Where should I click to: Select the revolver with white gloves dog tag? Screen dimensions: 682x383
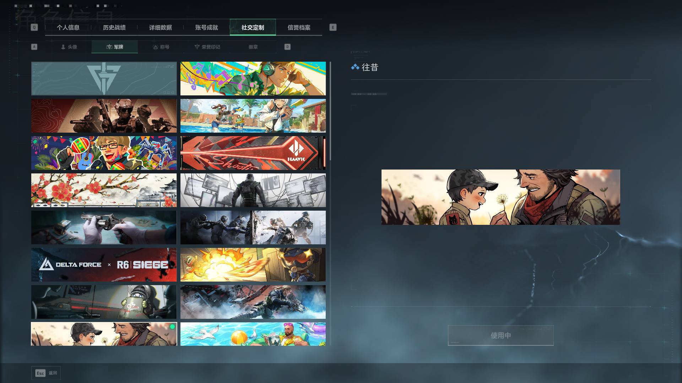tap(104, 228)
